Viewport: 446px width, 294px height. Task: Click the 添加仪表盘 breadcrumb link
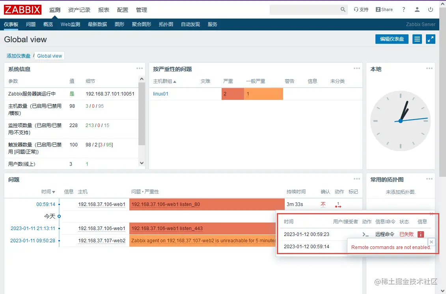click(19, 56)
